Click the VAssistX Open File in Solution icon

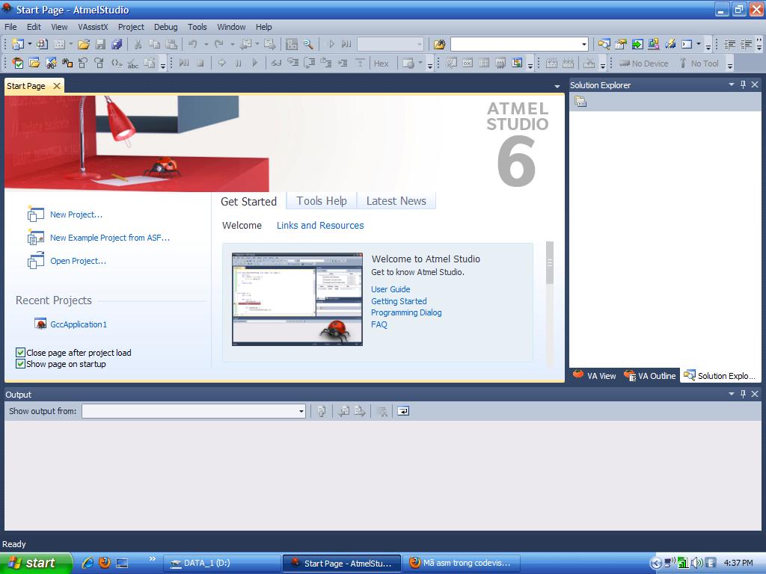click(x=34, y=63)
